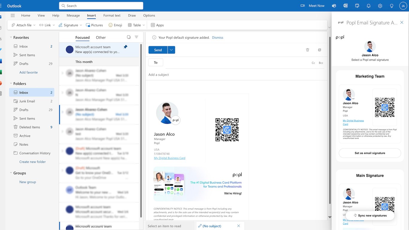The image size is (409, 230).
Task: Show the Other inbox tab
Action: coord(101,37)
